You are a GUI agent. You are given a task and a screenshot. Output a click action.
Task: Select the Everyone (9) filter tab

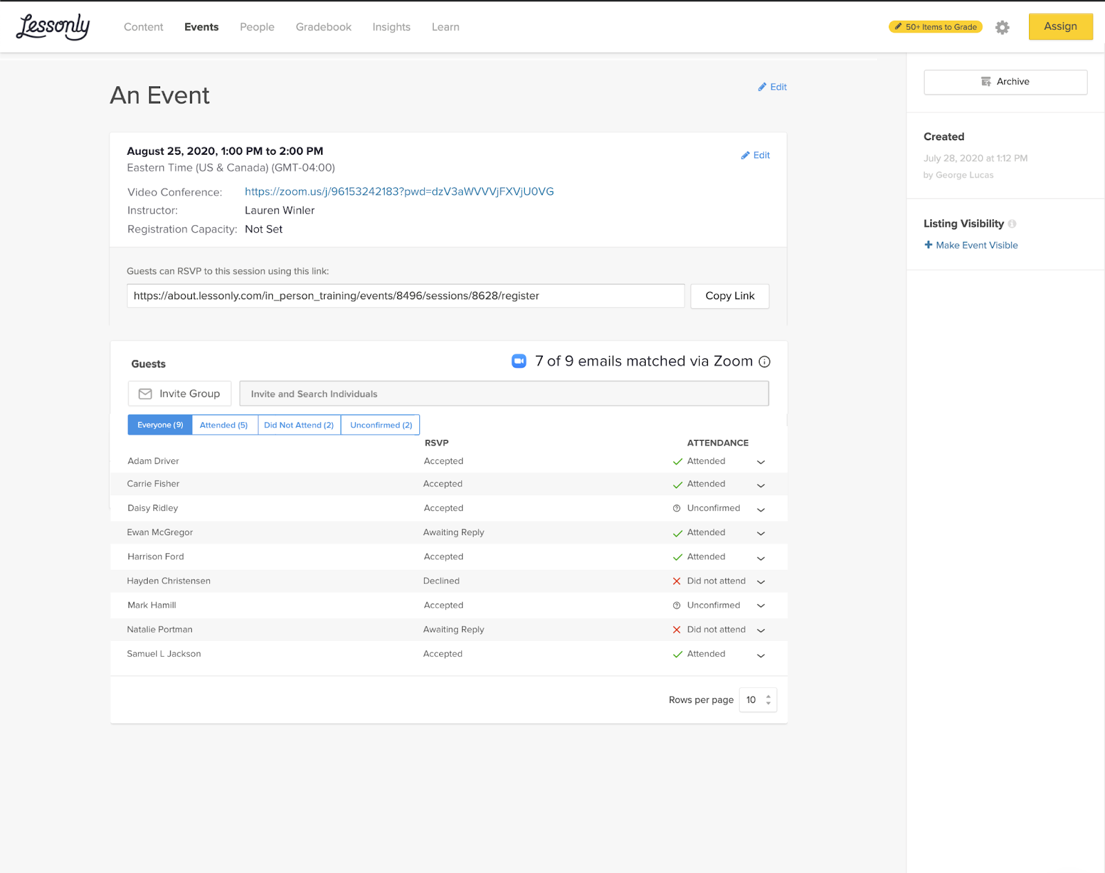(x=160, y=425)
